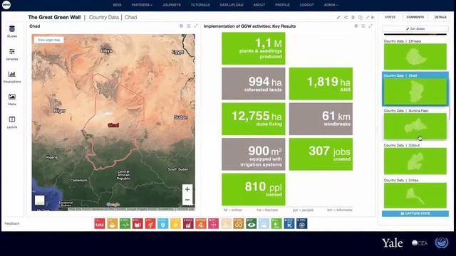Click the duplicate copy icon in header toolbar
The width and height of the screenshot is (456, 256).
click(x=361, y=17)
